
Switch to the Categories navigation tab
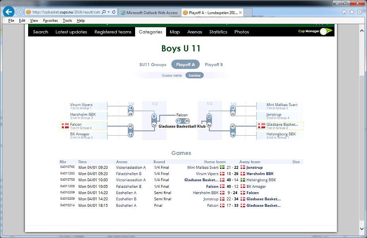pos(150,32)
